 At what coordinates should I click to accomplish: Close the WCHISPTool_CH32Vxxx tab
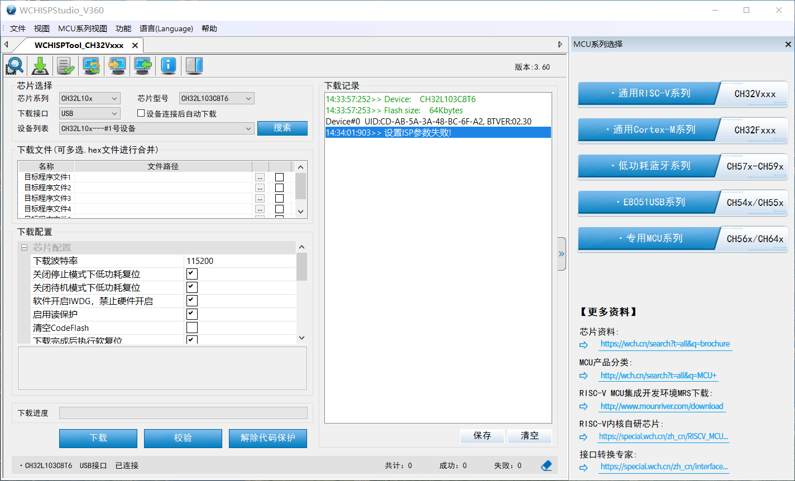(x=135, y=45)
